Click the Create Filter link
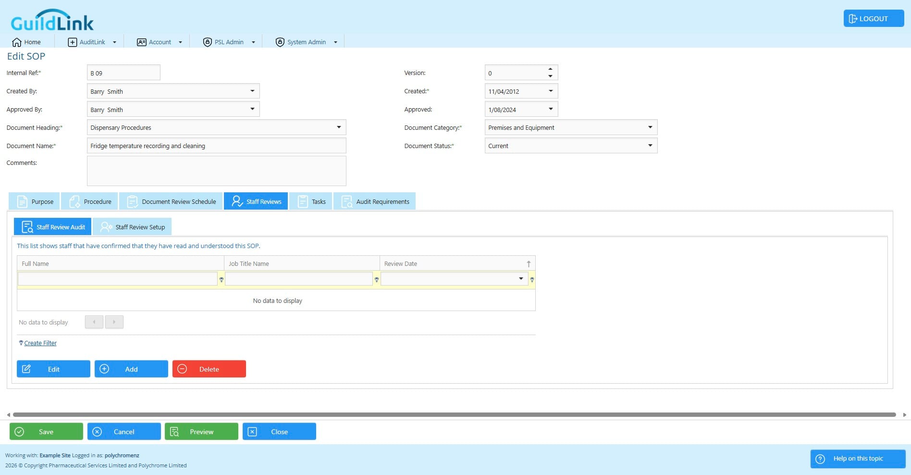Screen dimensions: 911x475 tap(40, 343)
